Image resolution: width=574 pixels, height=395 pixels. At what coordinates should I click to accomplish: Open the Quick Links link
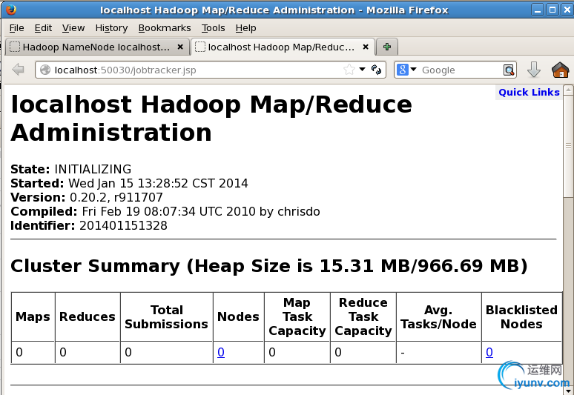[x=529, y=92]
